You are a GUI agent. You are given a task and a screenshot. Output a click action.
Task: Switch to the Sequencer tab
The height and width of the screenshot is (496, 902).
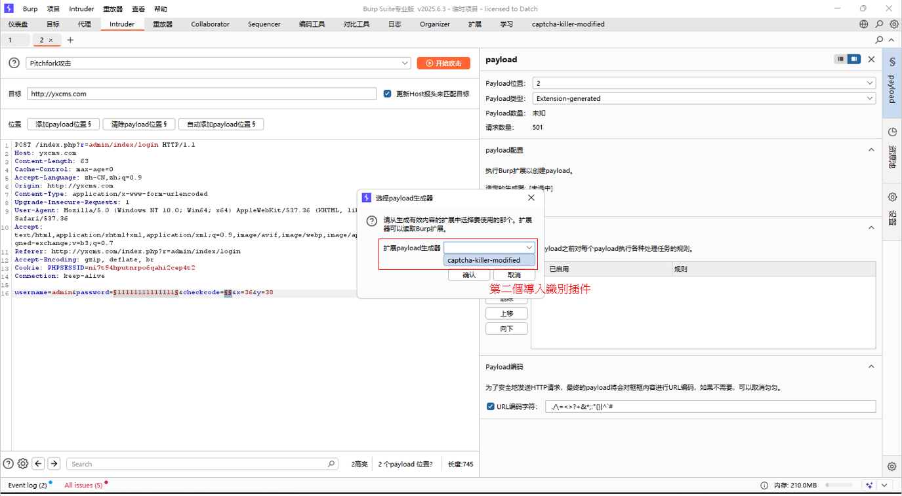pos(264,24)
